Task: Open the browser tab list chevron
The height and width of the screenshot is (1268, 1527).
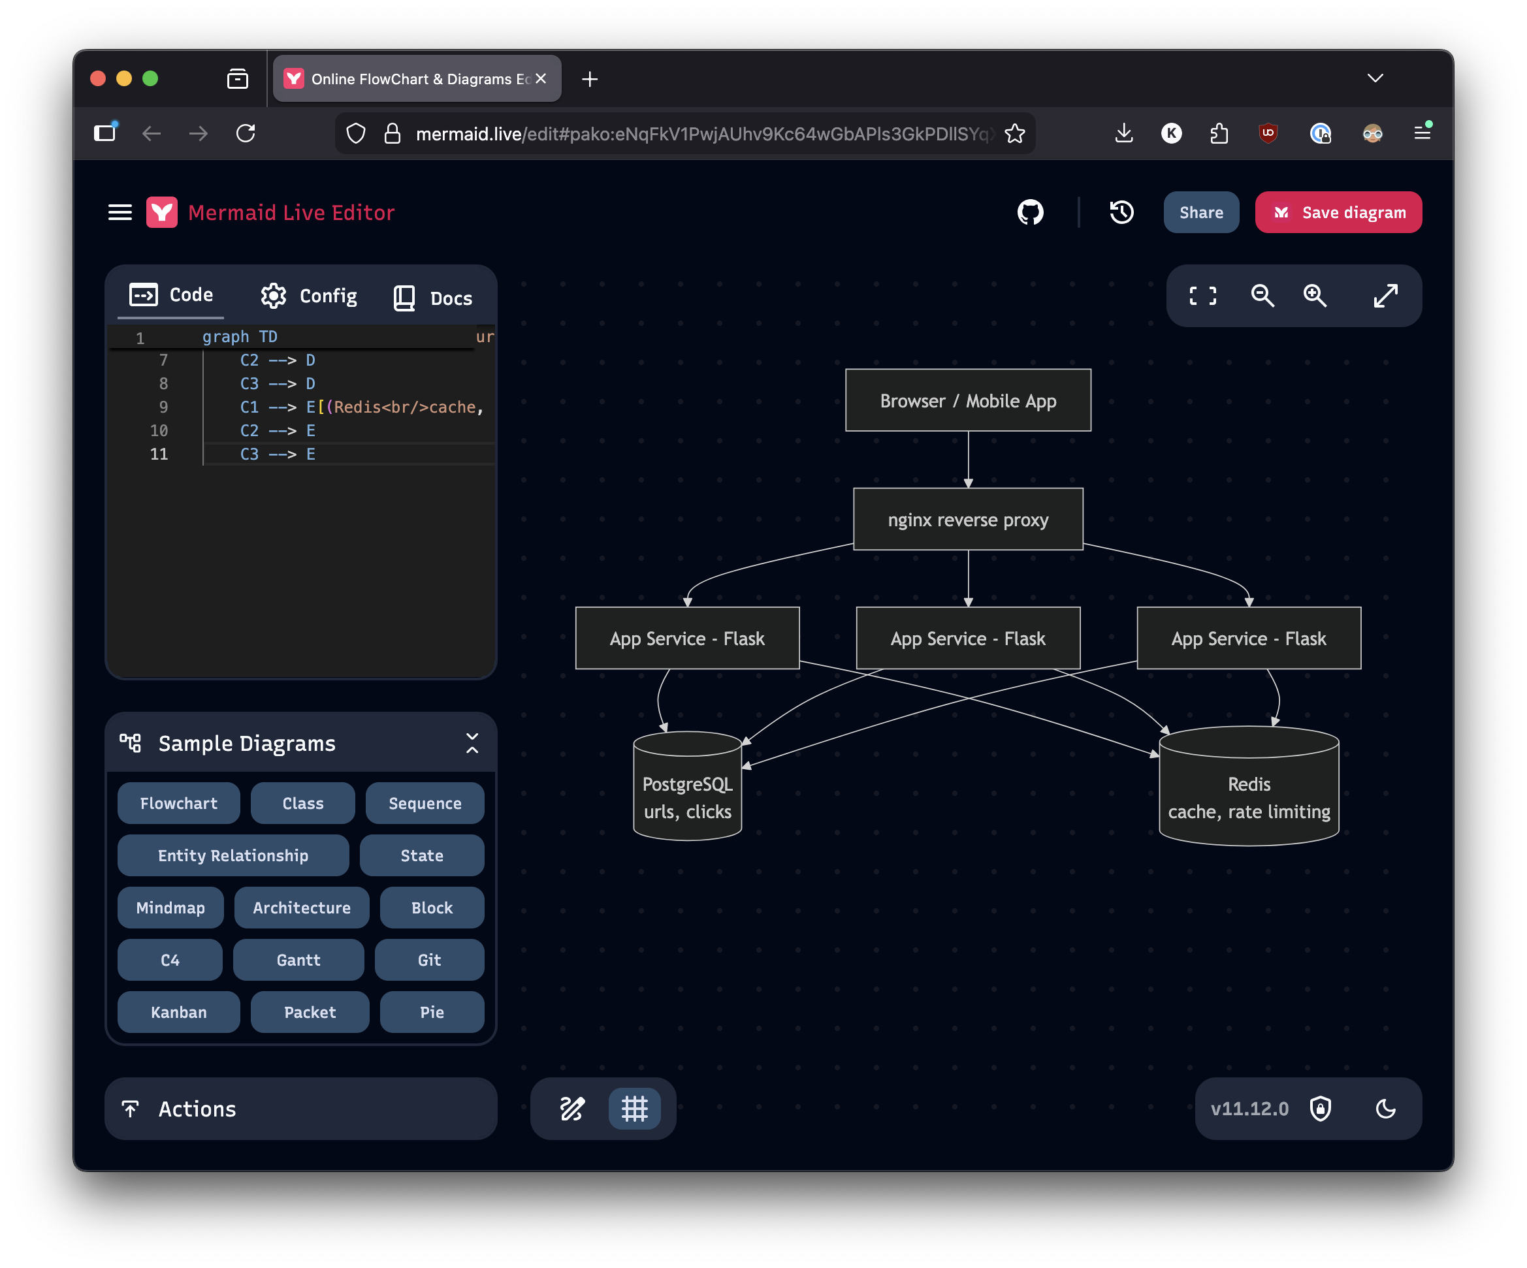Action: tap(1374, 78)
